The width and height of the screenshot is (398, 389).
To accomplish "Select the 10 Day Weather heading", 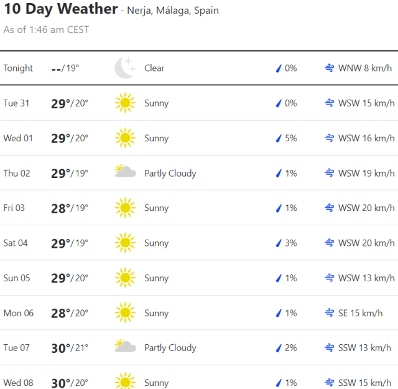I will pos(61,9).
